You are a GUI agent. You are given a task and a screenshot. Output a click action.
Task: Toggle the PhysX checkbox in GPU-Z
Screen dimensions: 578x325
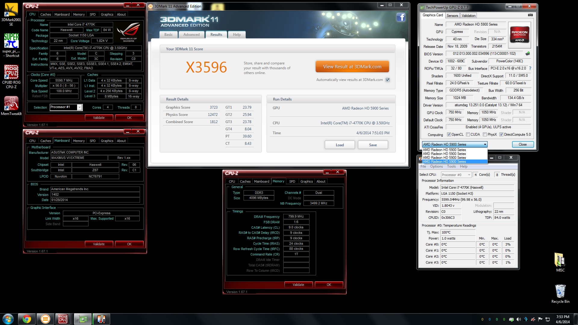(x=485, y=135)
